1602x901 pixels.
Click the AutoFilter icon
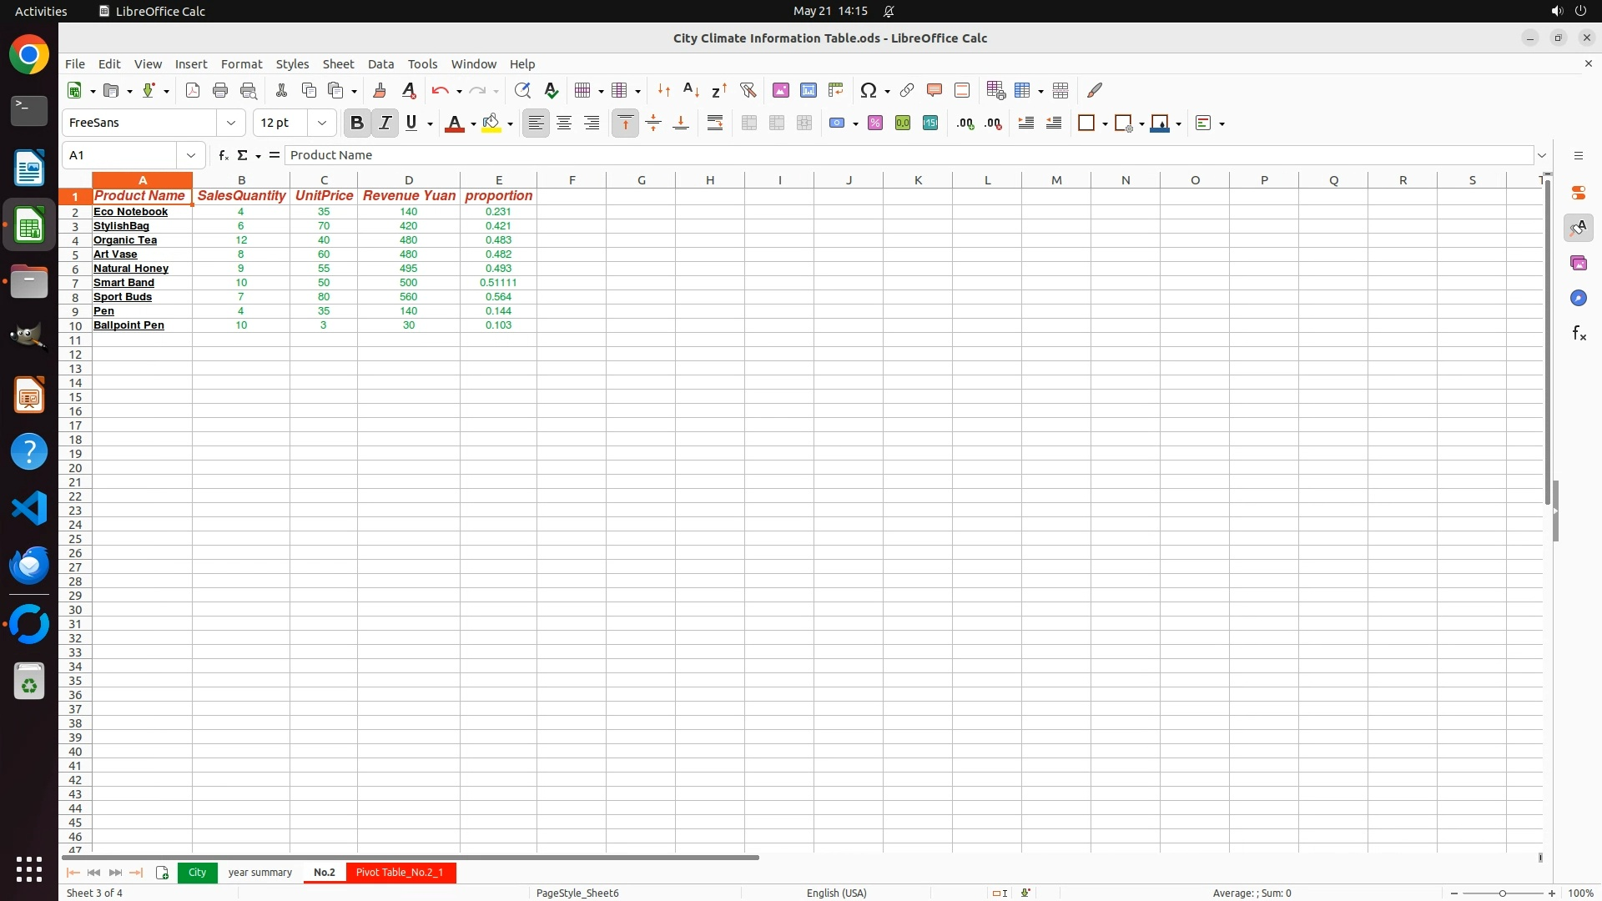(x=748, y=90)
